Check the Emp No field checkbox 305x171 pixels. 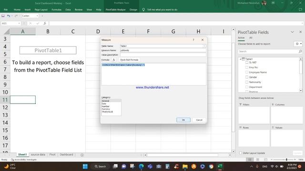(x=247, y=67)
